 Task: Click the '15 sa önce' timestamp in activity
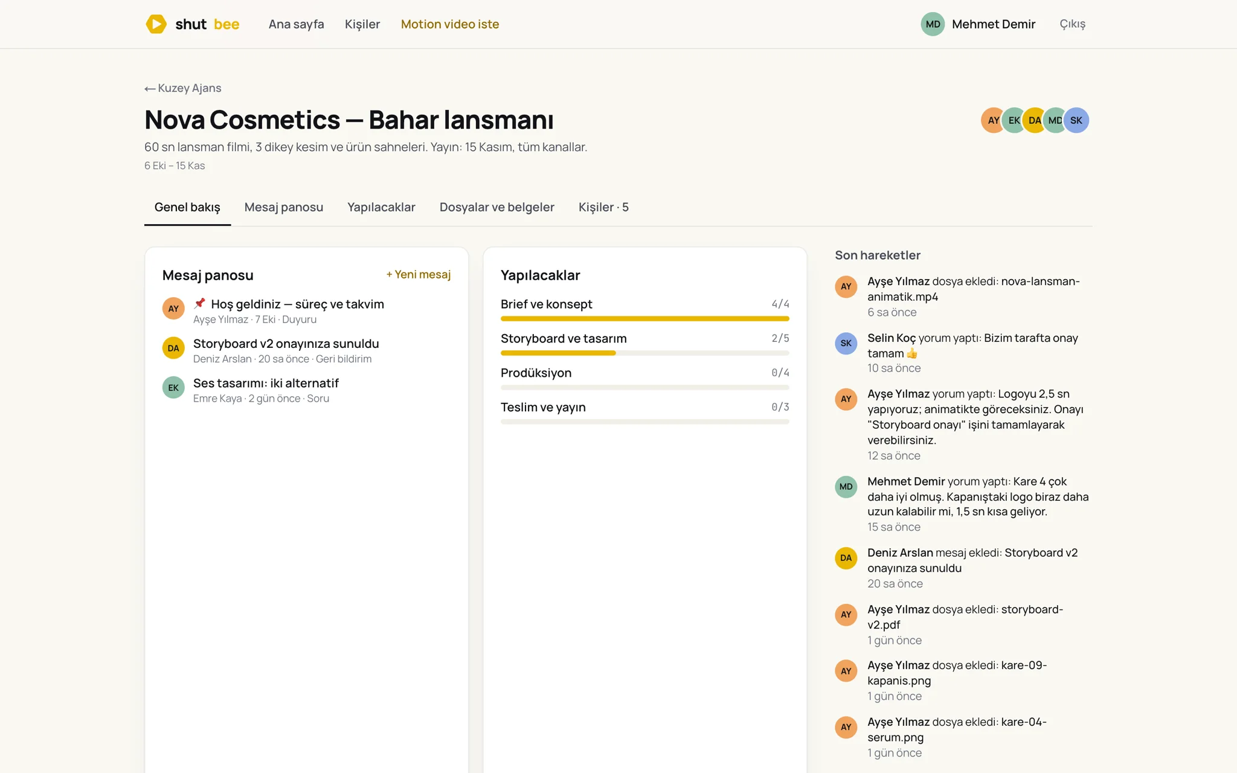pyautogui.click(x=894, y=527)
